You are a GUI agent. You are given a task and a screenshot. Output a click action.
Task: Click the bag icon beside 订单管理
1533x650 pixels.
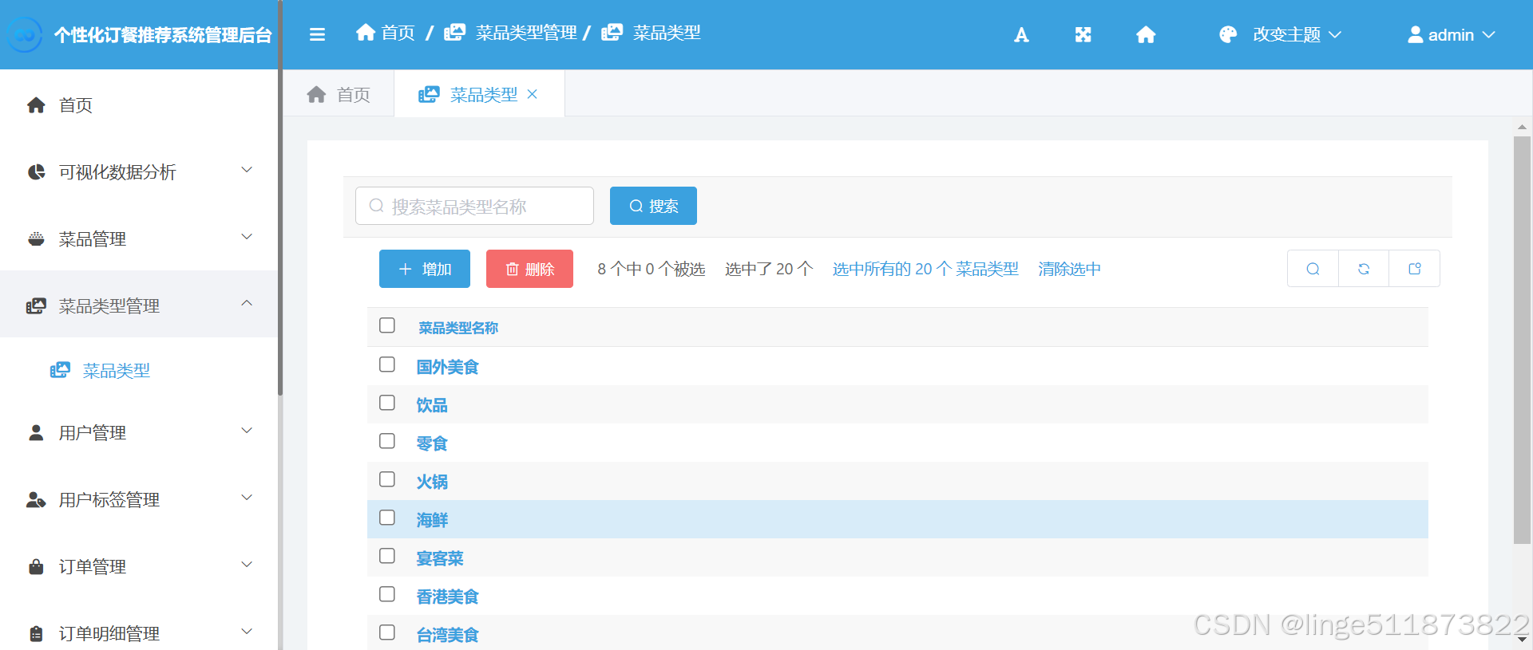[x=36, y=566]
